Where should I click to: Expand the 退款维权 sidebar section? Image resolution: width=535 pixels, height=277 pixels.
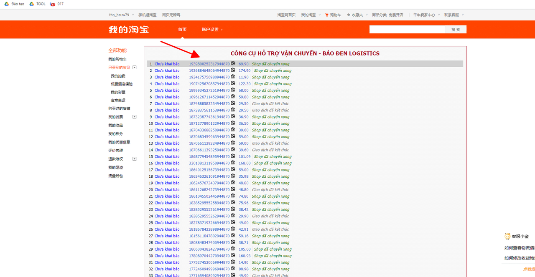coord(134,159)
